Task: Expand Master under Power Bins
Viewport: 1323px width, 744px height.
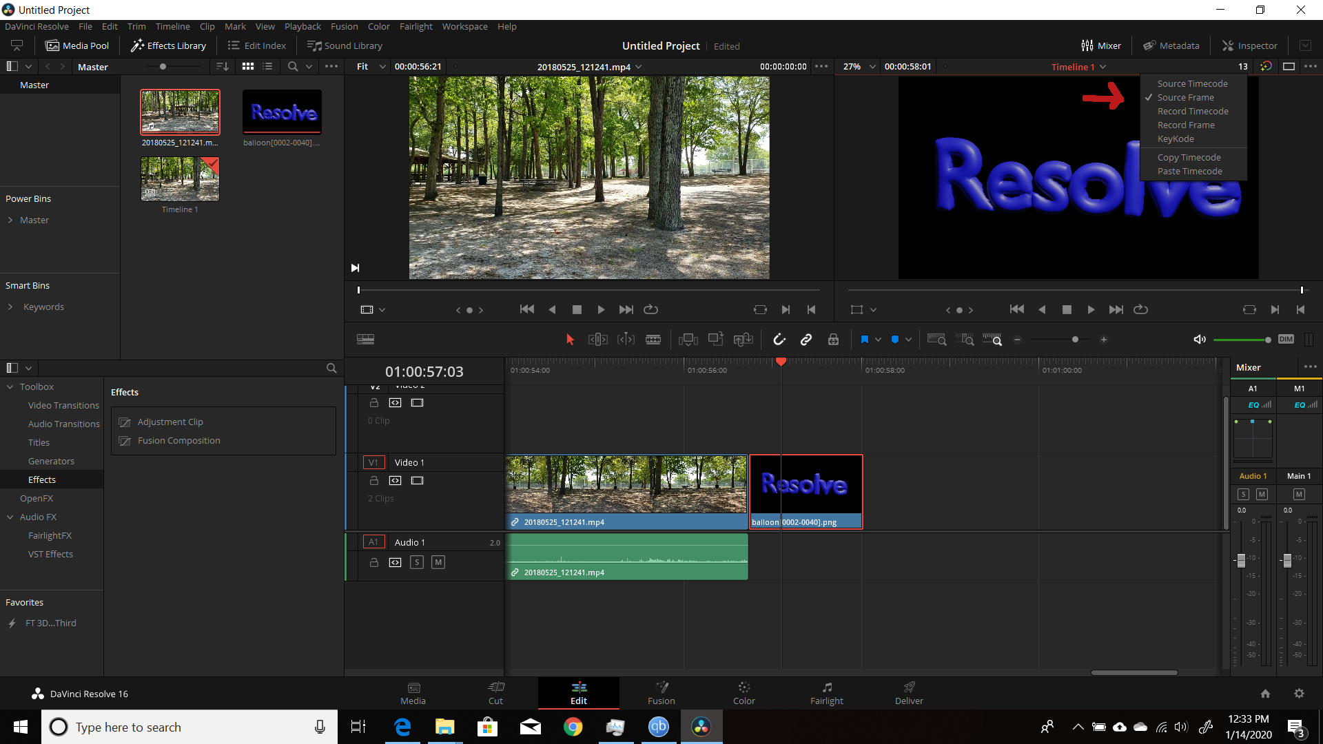Action: click(x=10, y=220)
